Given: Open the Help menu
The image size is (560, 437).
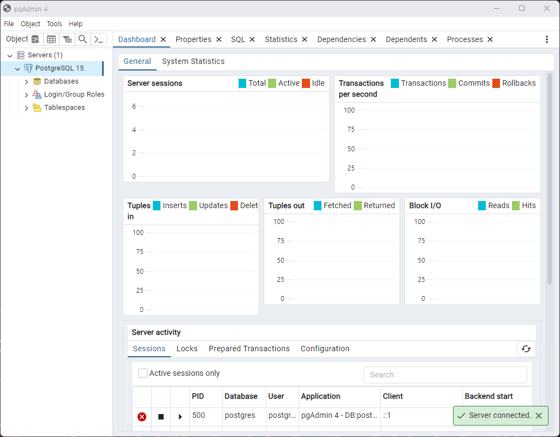Looking at the screenshot, I should (x=76, y=24).
